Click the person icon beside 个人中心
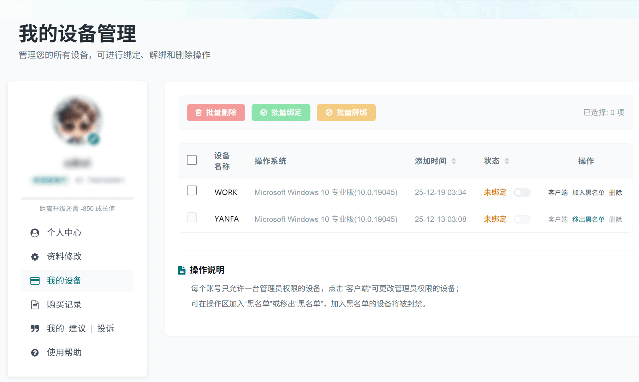Screen dimensions: 639x382 pyautogui.click(x=35, y=233)
